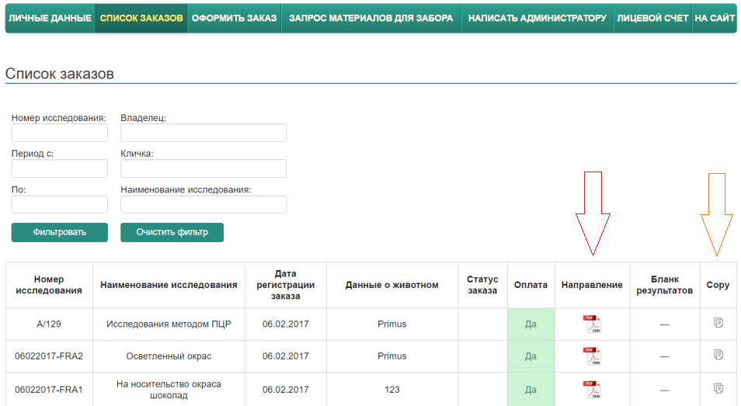Image resolution: width=741 pixels, height=406 pixels.
Task: Click Primus in the 06022017-FRA2 row
Action: pos(391,356)
